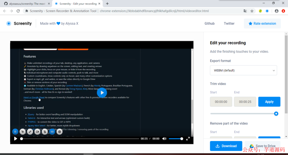Click the recorded pen tool icon

(30, 132)
